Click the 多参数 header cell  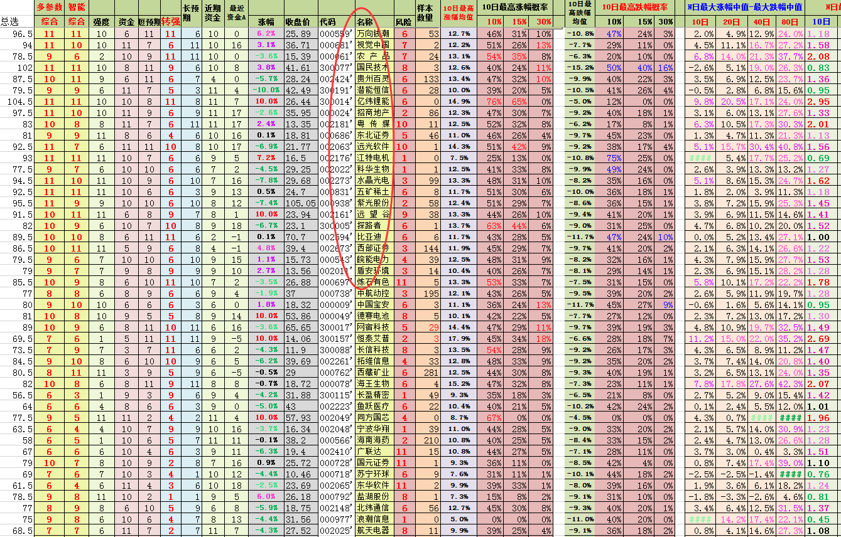(x=48, y=8)
